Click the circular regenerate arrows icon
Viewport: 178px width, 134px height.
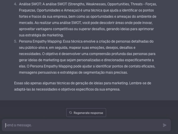[x=71, y=113]
